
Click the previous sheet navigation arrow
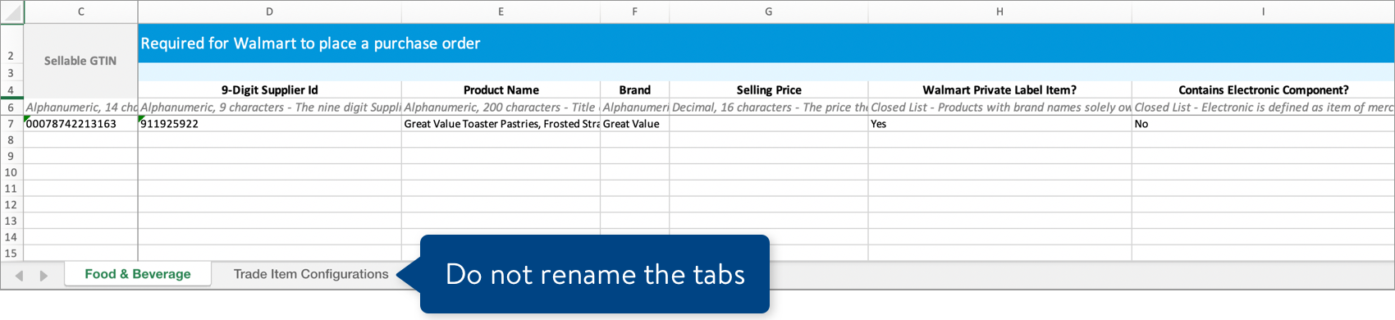click(x=19, y=276)
